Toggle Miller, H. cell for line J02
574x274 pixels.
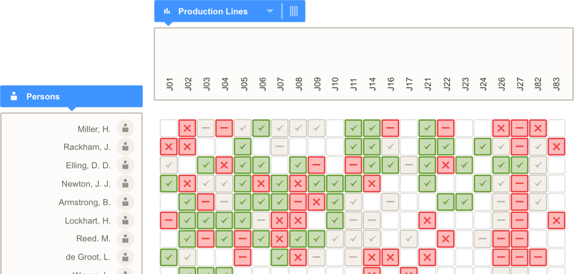click(188, 128)
